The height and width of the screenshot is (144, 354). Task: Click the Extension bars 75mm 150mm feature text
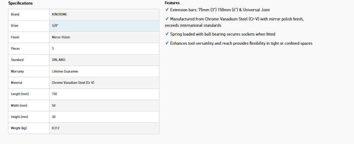[220, 10]
